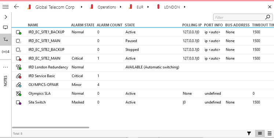
Task: Click the Masked alarm state cell
Action: pyautogui.click(x=78, y=102)
